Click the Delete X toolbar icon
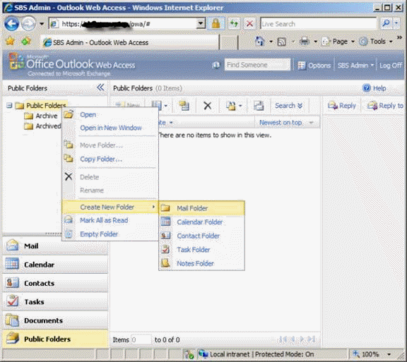This screenshot has width=407, height=362. (x=208, y=106)
